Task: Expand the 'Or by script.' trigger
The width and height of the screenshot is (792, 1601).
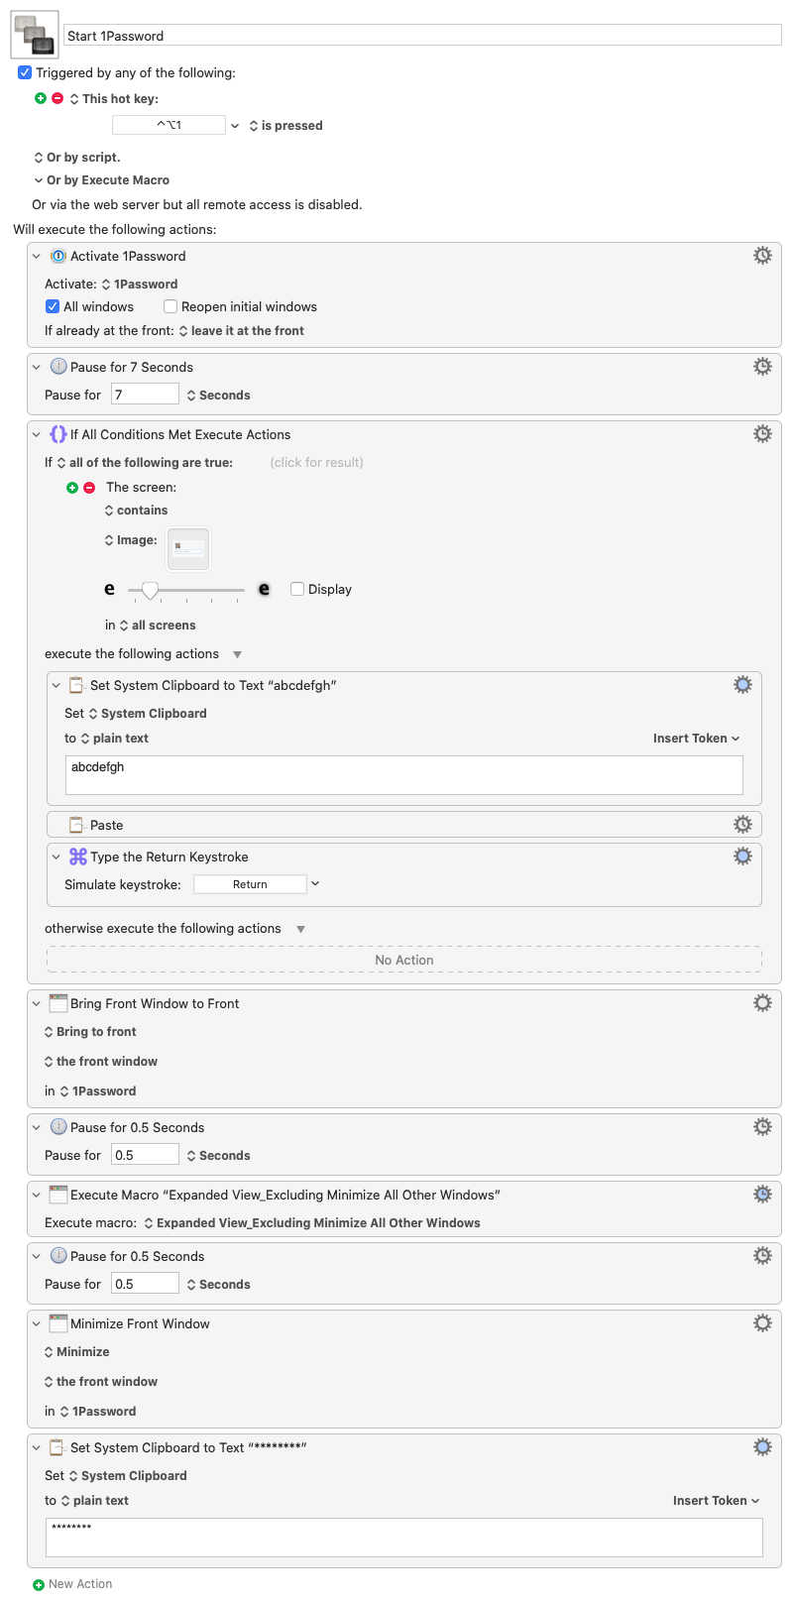Action: click(76, 157)
